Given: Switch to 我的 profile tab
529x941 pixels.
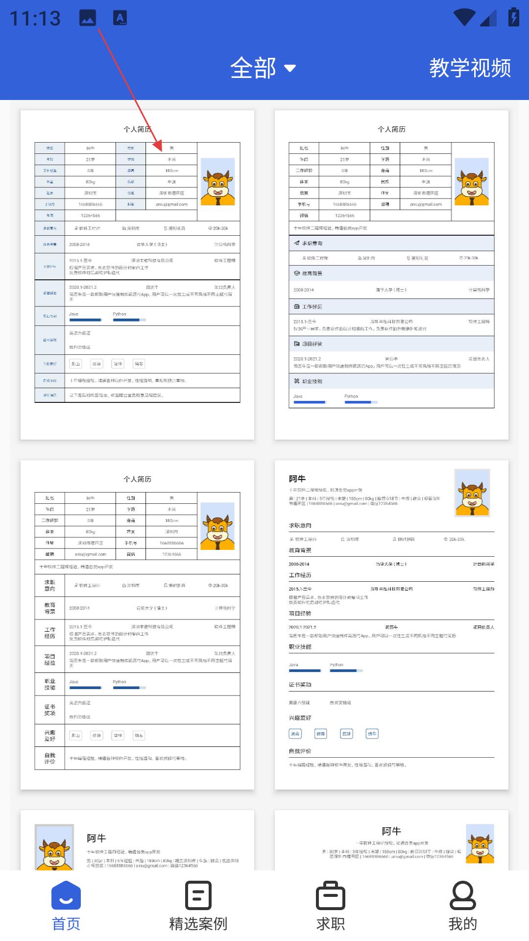Looking at the screenshot, I should [463, 906].
